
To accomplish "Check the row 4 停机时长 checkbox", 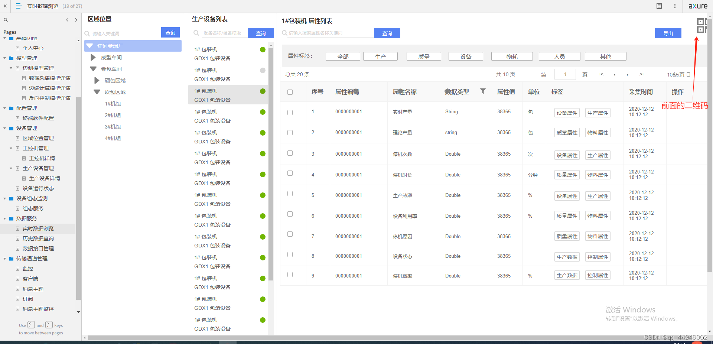I will click(290, 173).
